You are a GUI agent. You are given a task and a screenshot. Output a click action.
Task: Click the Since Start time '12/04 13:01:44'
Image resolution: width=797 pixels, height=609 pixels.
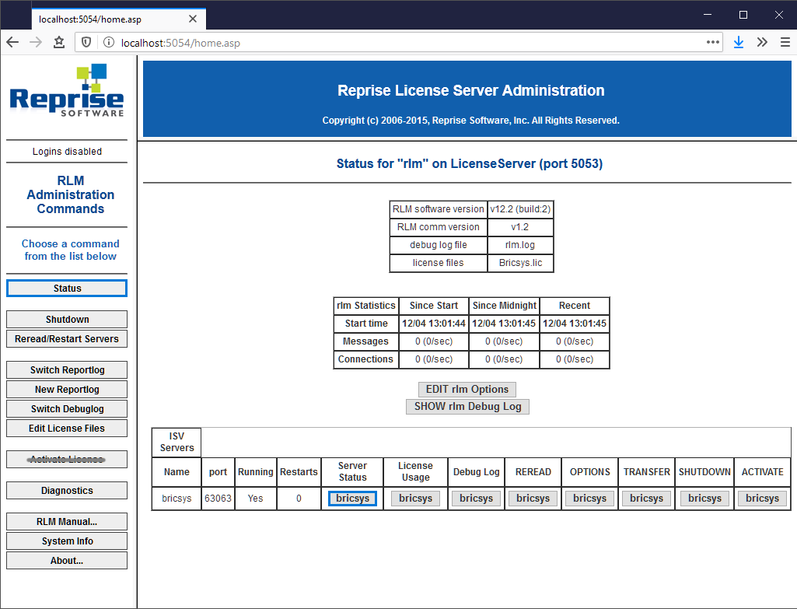tap(434, 324)
